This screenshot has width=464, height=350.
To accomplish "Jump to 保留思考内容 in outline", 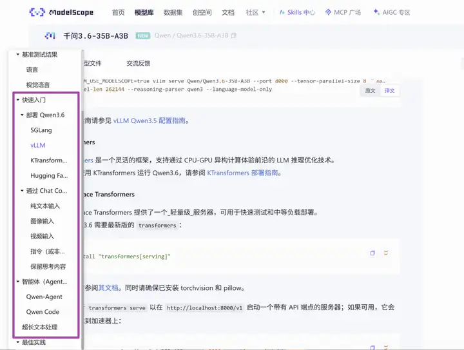I will [x=48, y=267].
